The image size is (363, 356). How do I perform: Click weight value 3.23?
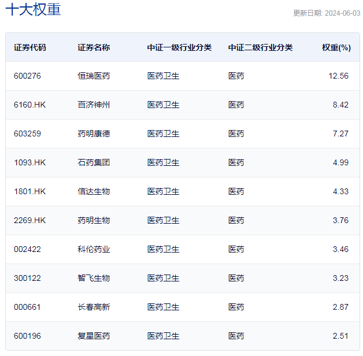pos(340,279)
